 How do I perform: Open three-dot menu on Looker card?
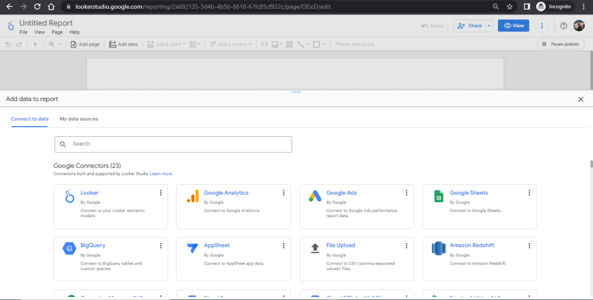(x=161, y=193)
